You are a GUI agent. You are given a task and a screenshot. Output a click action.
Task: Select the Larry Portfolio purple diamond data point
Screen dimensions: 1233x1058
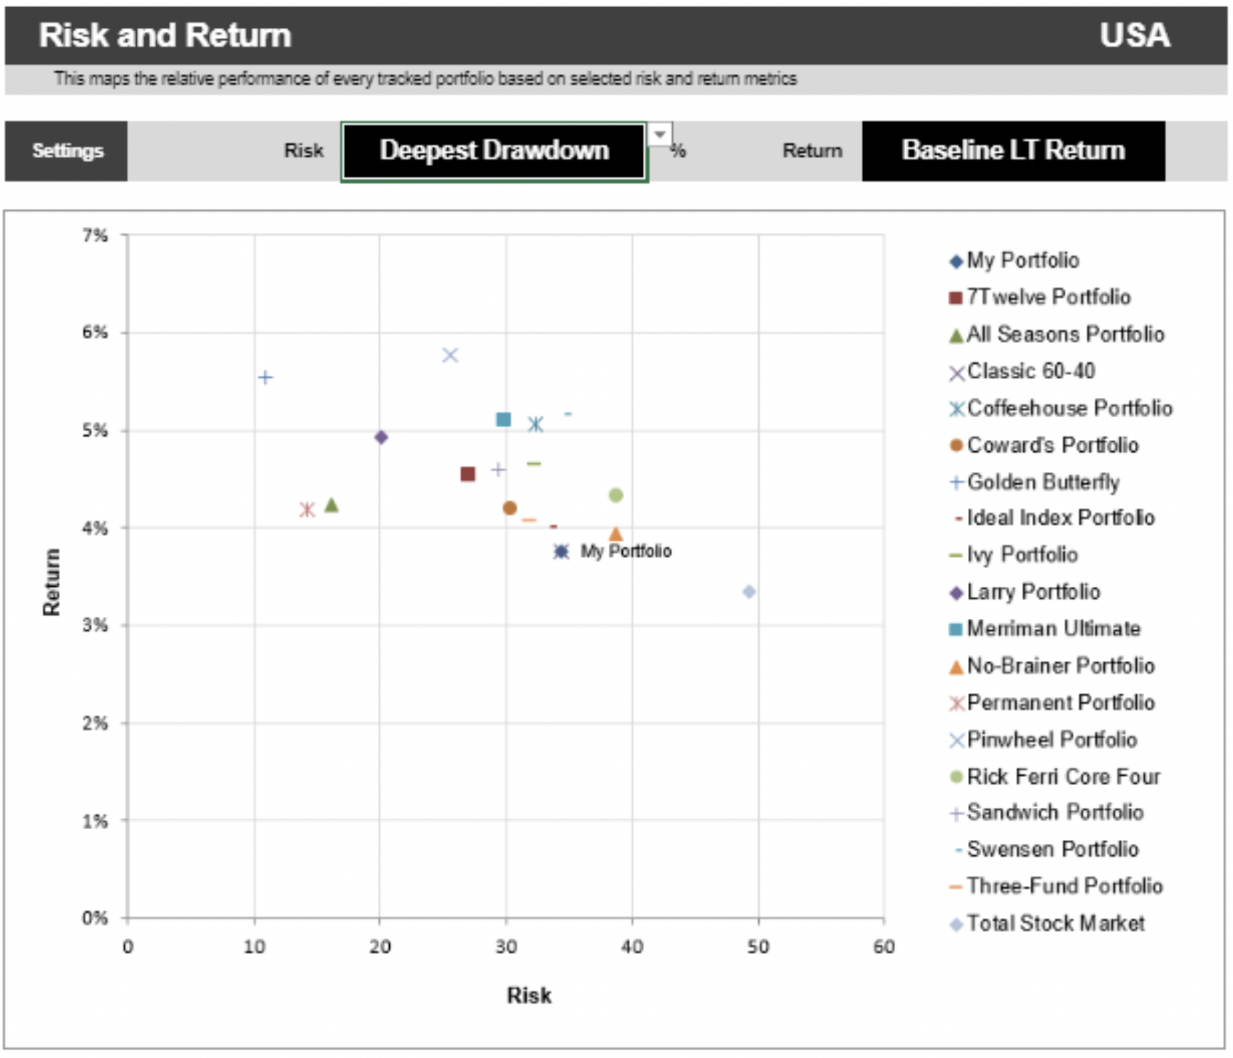pyautogui.click(x=381, y=437)
